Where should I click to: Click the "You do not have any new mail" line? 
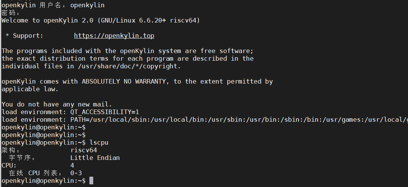pos(57,104)
